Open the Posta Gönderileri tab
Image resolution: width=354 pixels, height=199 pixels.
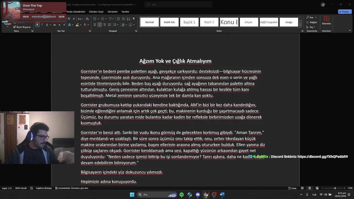coord(76,12)
